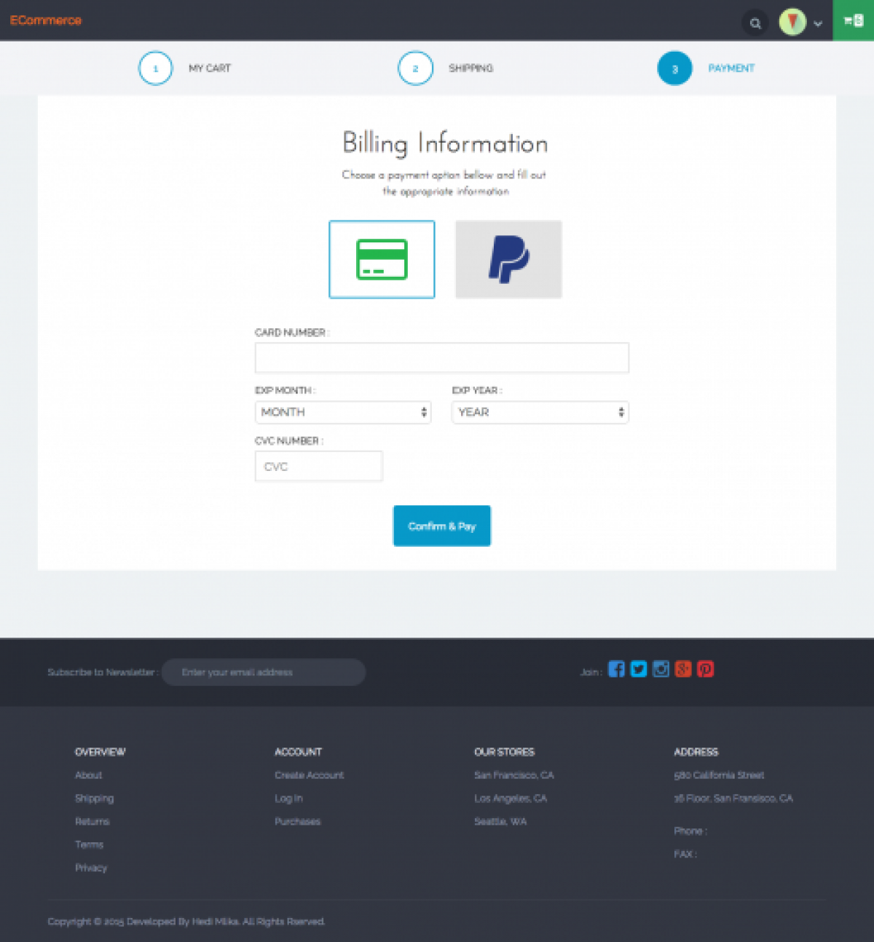Click the user avatar icon

pos(792,22)
